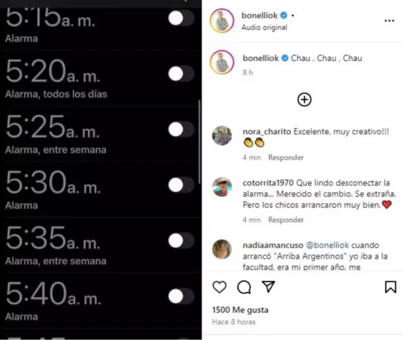Viewport: 403px width, 340px height.
Task: Open the three-dot more options menu
Action: click(389, 21)
